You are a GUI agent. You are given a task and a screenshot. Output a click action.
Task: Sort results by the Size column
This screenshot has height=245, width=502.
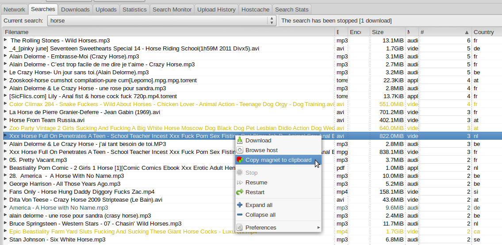point(387,32)
